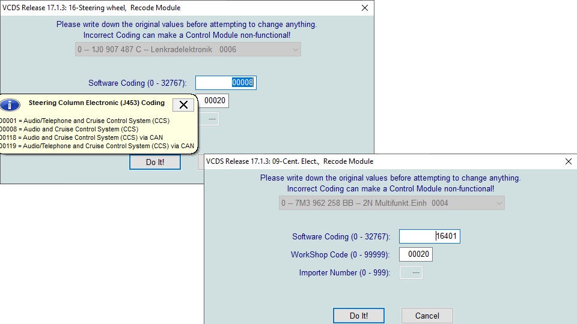Image resolution: width=577 pixels, height=324 pixels.
Task: Click the 00008 Audio and Cruise Control line
Action: click(x=72, y=129)
